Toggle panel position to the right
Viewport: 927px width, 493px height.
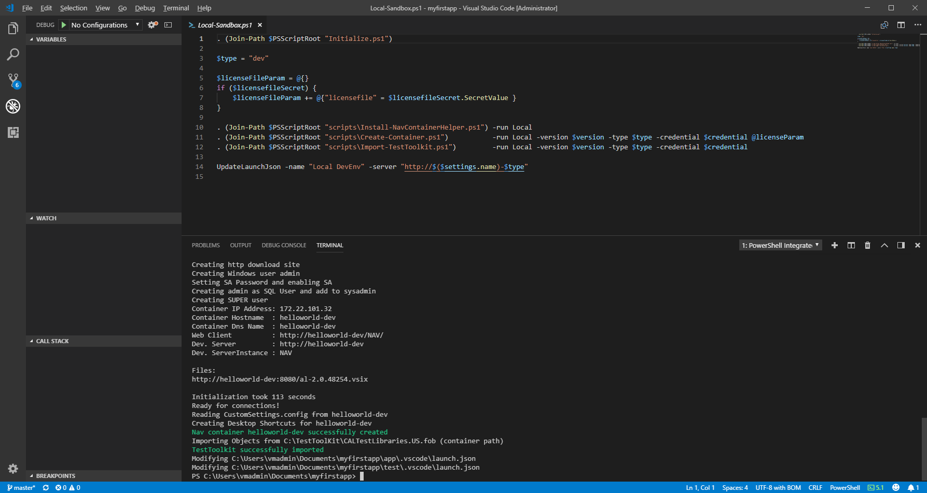click(901, 245)
